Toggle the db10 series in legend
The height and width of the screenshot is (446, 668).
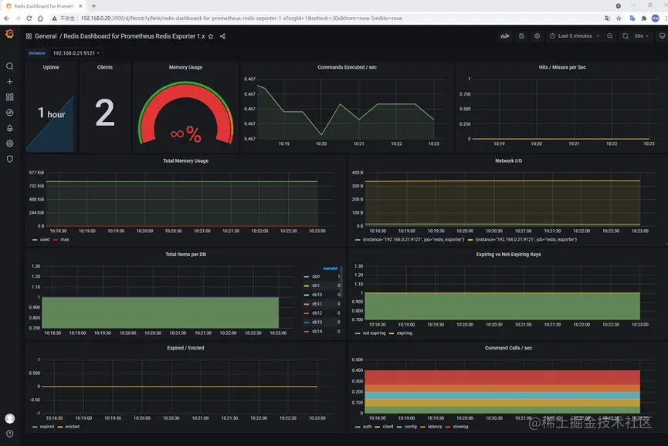[317, 295]
